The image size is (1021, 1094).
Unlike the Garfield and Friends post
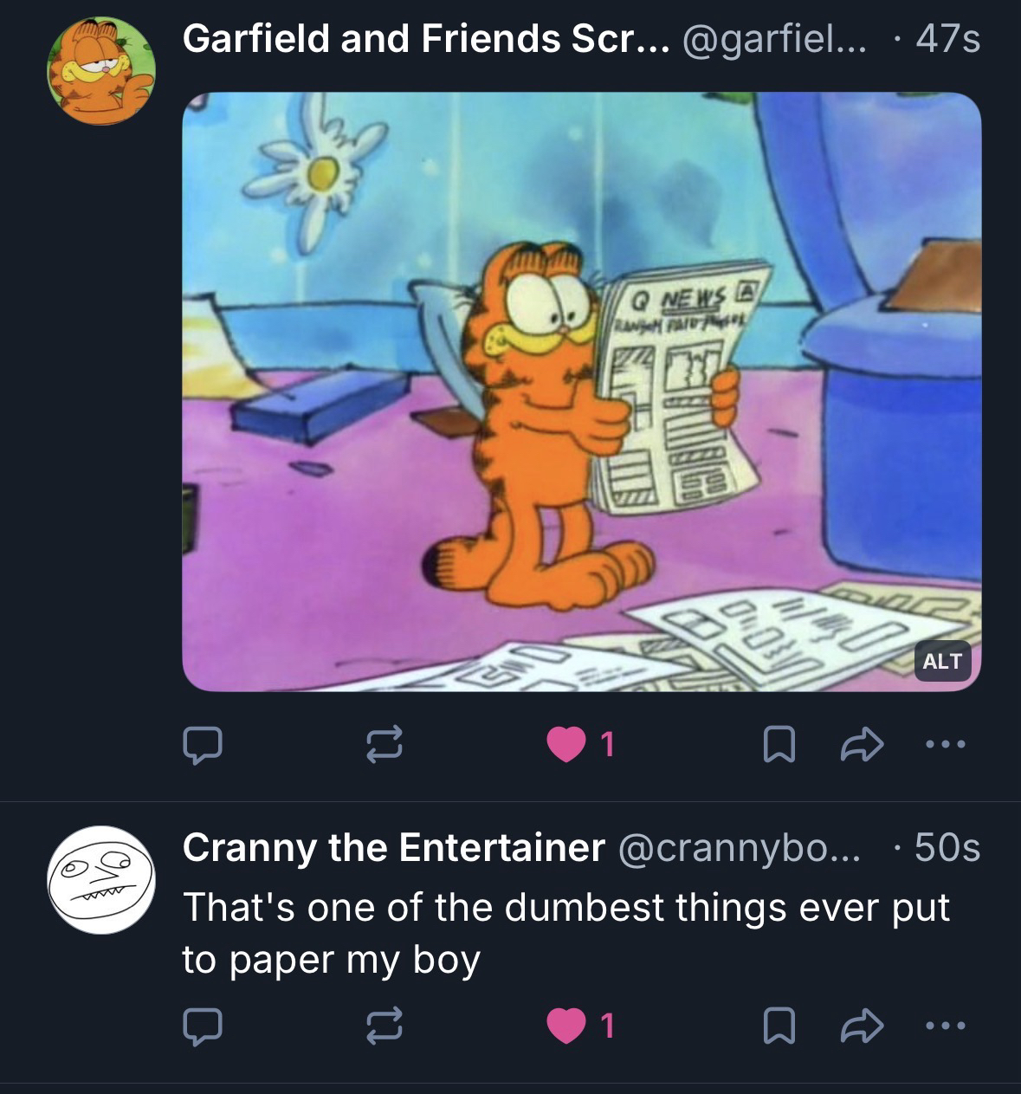pos(566,745)
